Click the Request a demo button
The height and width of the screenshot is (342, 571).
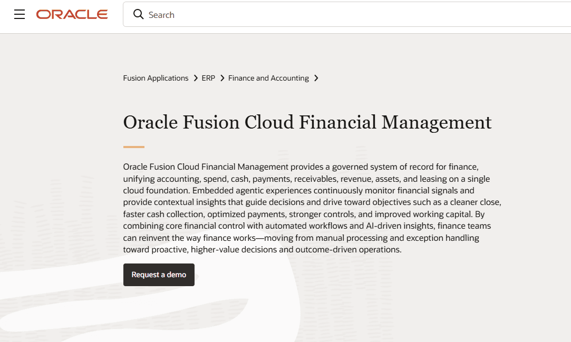(x=159, y=275)
